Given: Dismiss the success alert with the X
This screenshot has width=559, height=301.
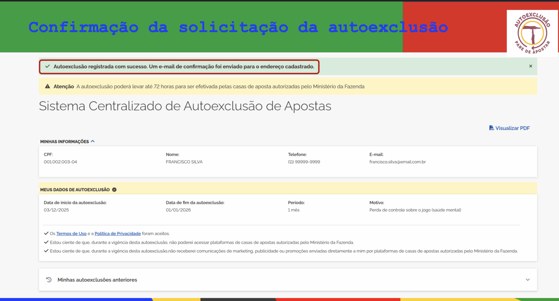Looking at the screenshot, I should (530, 66).
